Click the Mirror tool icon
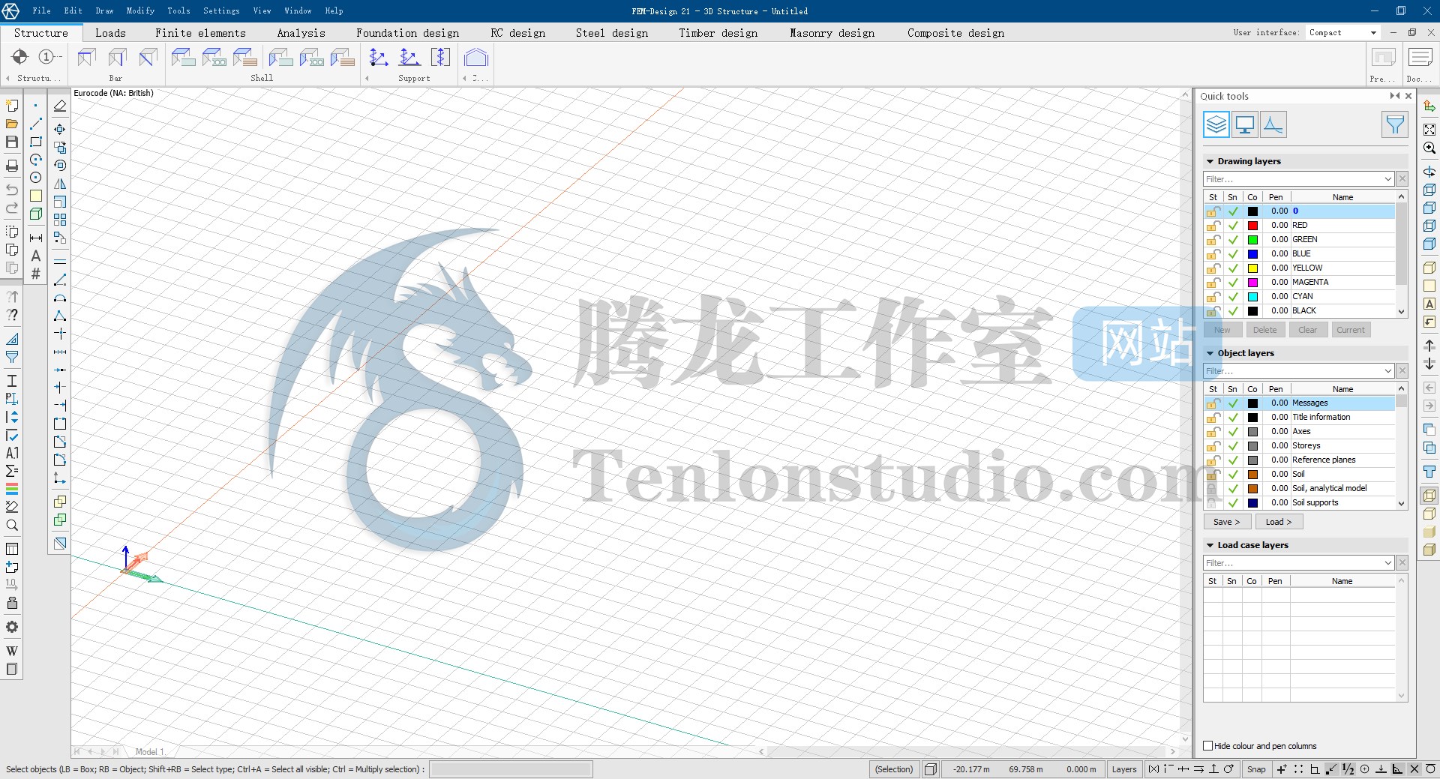 pyautogui.click(x=60, y=184)
